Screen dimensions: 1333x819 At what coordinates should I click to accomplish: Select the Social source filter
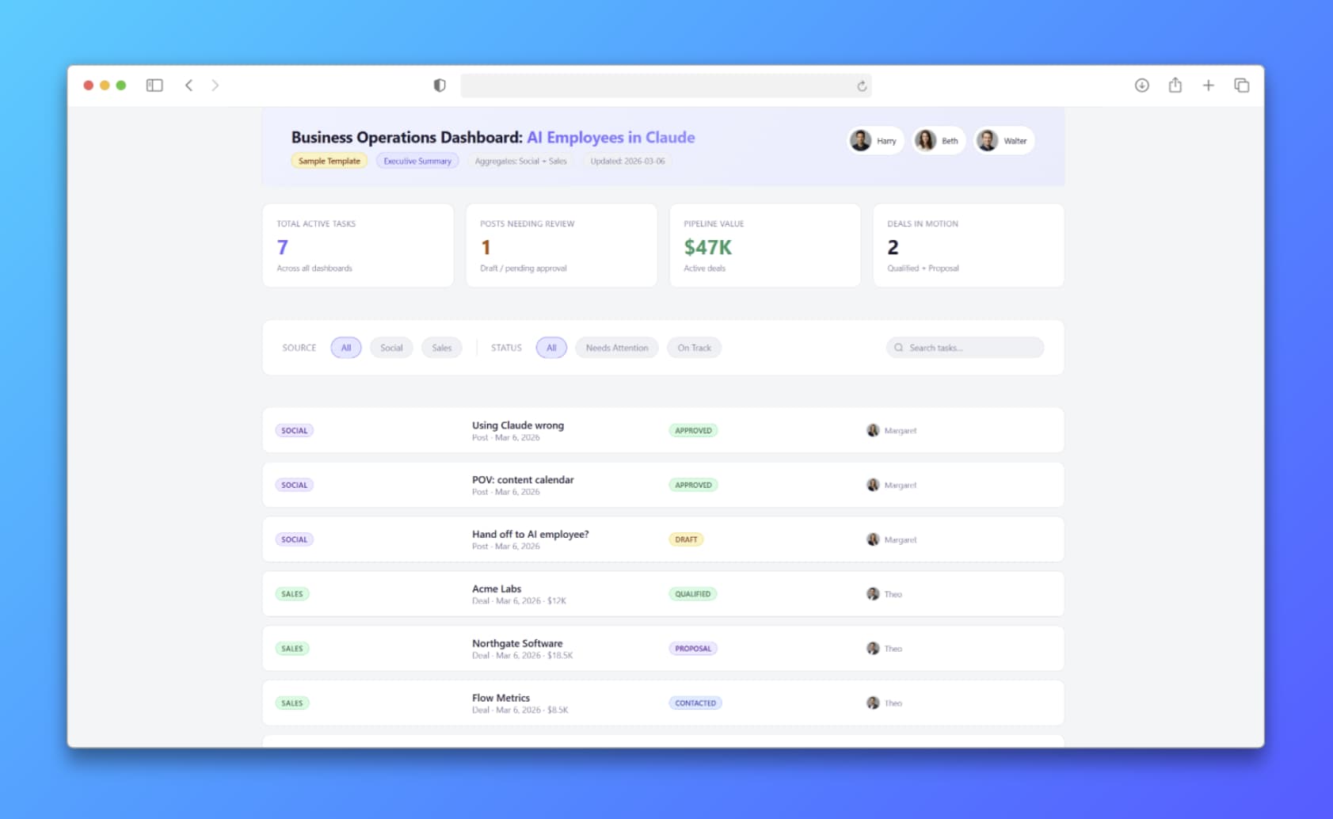[x=391, y=348]
